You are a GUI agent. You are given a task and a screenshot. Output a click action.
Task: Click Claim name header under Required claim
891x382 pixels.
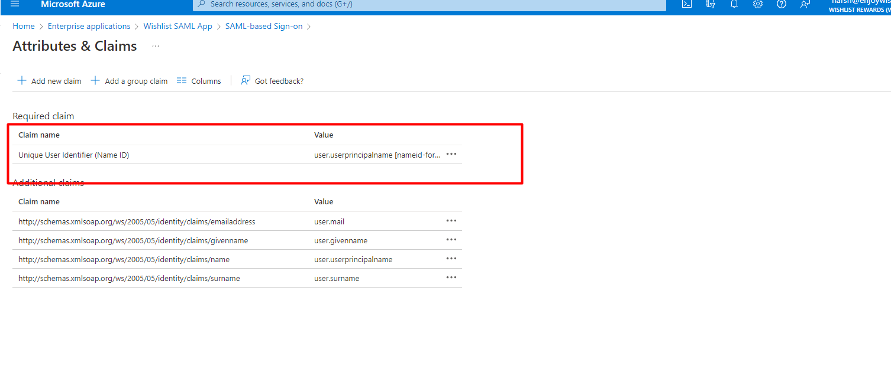(x=39, y=135)
